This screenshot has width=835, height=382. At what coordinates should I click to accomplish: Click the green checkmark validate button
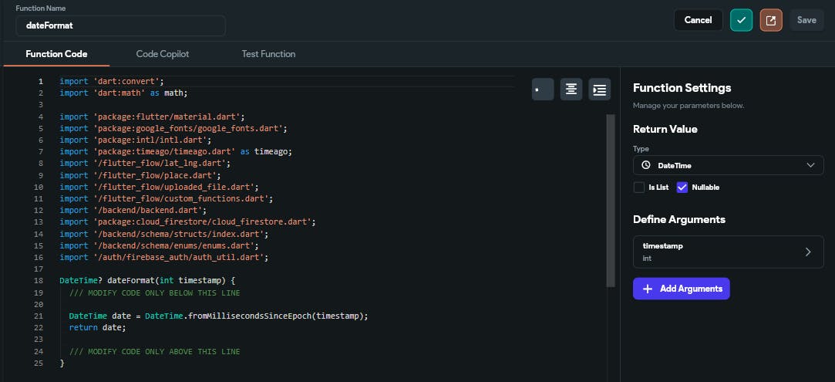(741, 20)
